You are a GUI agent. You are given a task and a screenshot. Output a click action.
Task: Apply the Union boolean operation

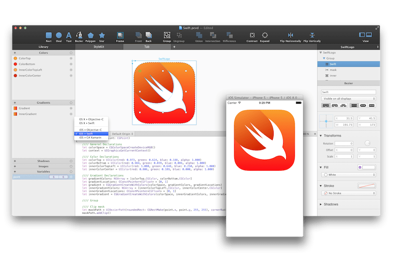coord(199,37)
